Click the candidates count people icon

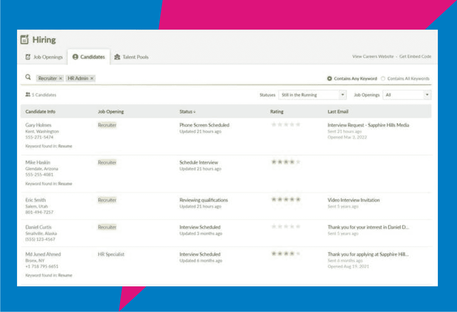tap(28, 94)
